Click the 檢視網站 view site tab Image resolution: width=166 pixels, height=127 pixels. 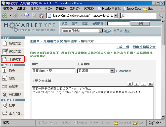tap(98, 24)
